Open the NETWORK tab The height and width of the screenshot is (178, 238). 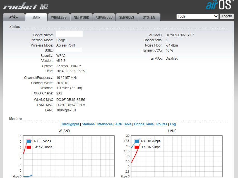pos(81,17)
